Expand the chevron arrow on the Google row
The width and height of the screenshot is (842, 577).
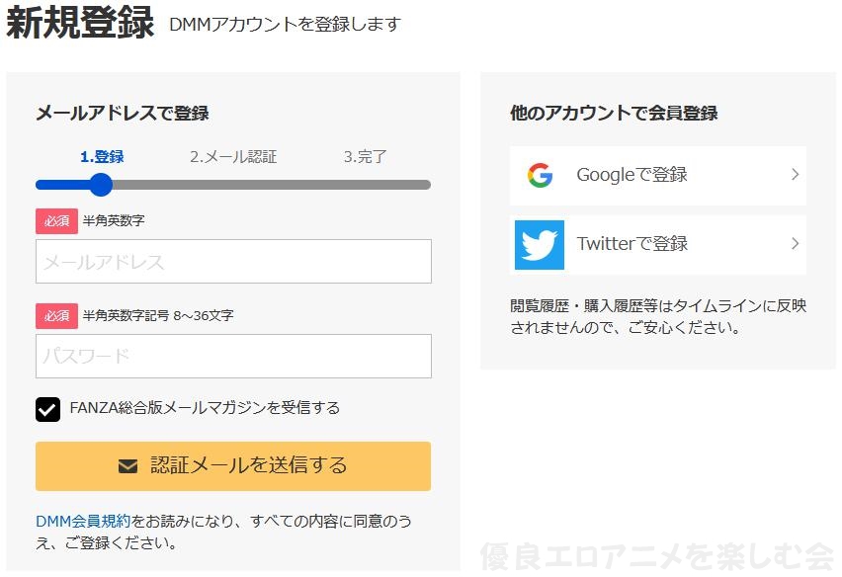click(795, 175)
